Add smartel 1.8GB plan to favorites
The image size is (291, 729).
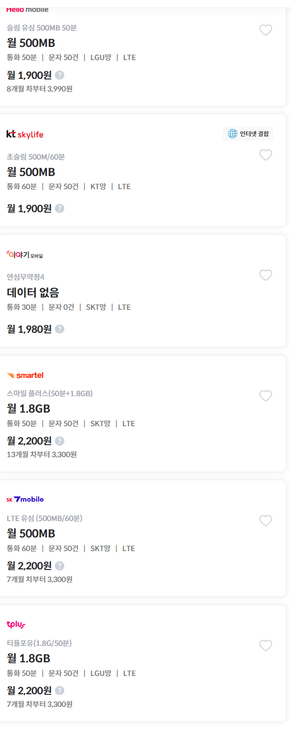pos(266,396)
